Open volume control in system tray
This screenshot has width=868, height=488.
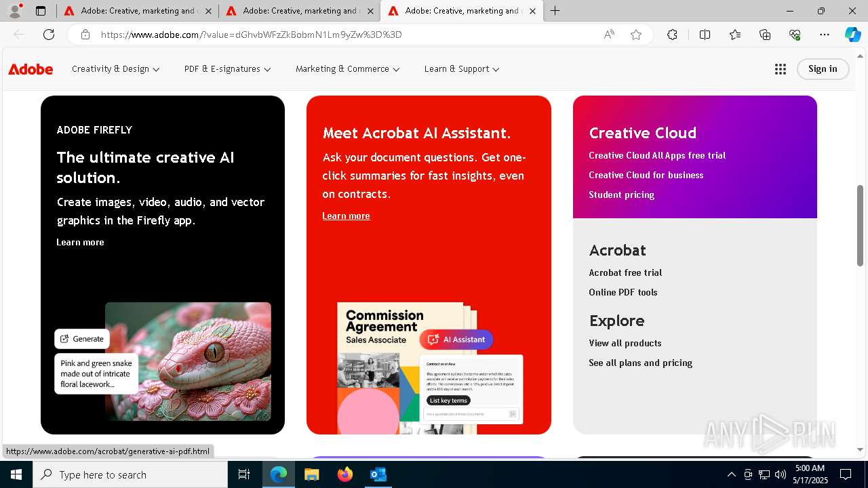coord(780,474)
